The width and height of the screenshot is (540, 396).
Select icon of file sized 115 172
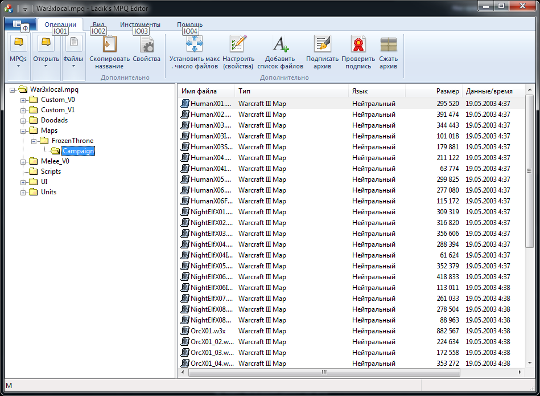coord(186,201)
